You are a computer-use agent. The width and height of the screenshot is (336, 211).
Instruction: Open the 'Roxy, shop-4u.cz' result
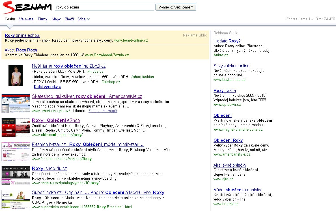pyautogui.click(x=49, y=168)
